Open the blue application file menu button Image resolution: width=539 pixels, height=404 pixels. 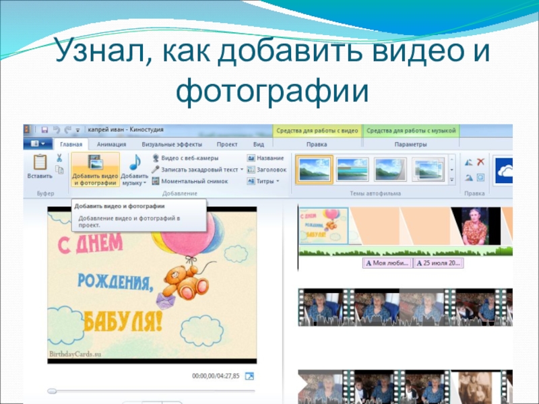point(38,143)
